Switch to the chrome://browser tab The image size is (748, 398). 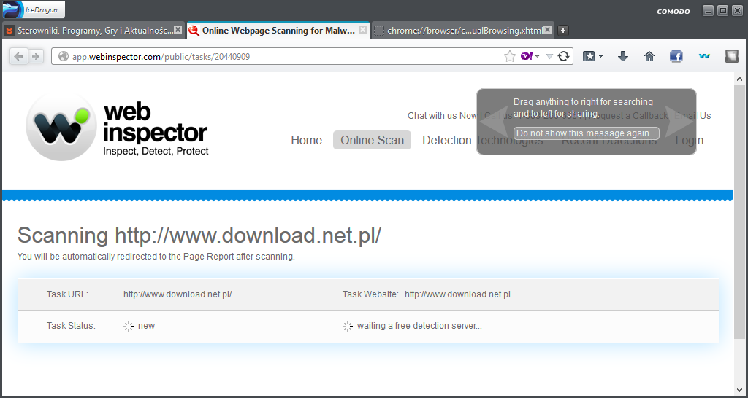pyautogui.click(x=462, y=31)
